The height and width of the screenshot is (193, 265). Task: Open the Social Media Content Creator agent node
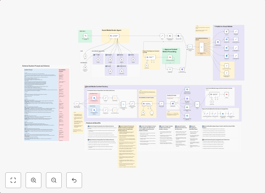[147, 104]
